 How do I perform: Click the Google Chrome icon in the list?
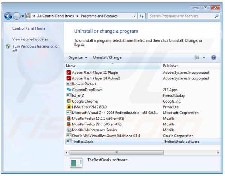(69, 101)
